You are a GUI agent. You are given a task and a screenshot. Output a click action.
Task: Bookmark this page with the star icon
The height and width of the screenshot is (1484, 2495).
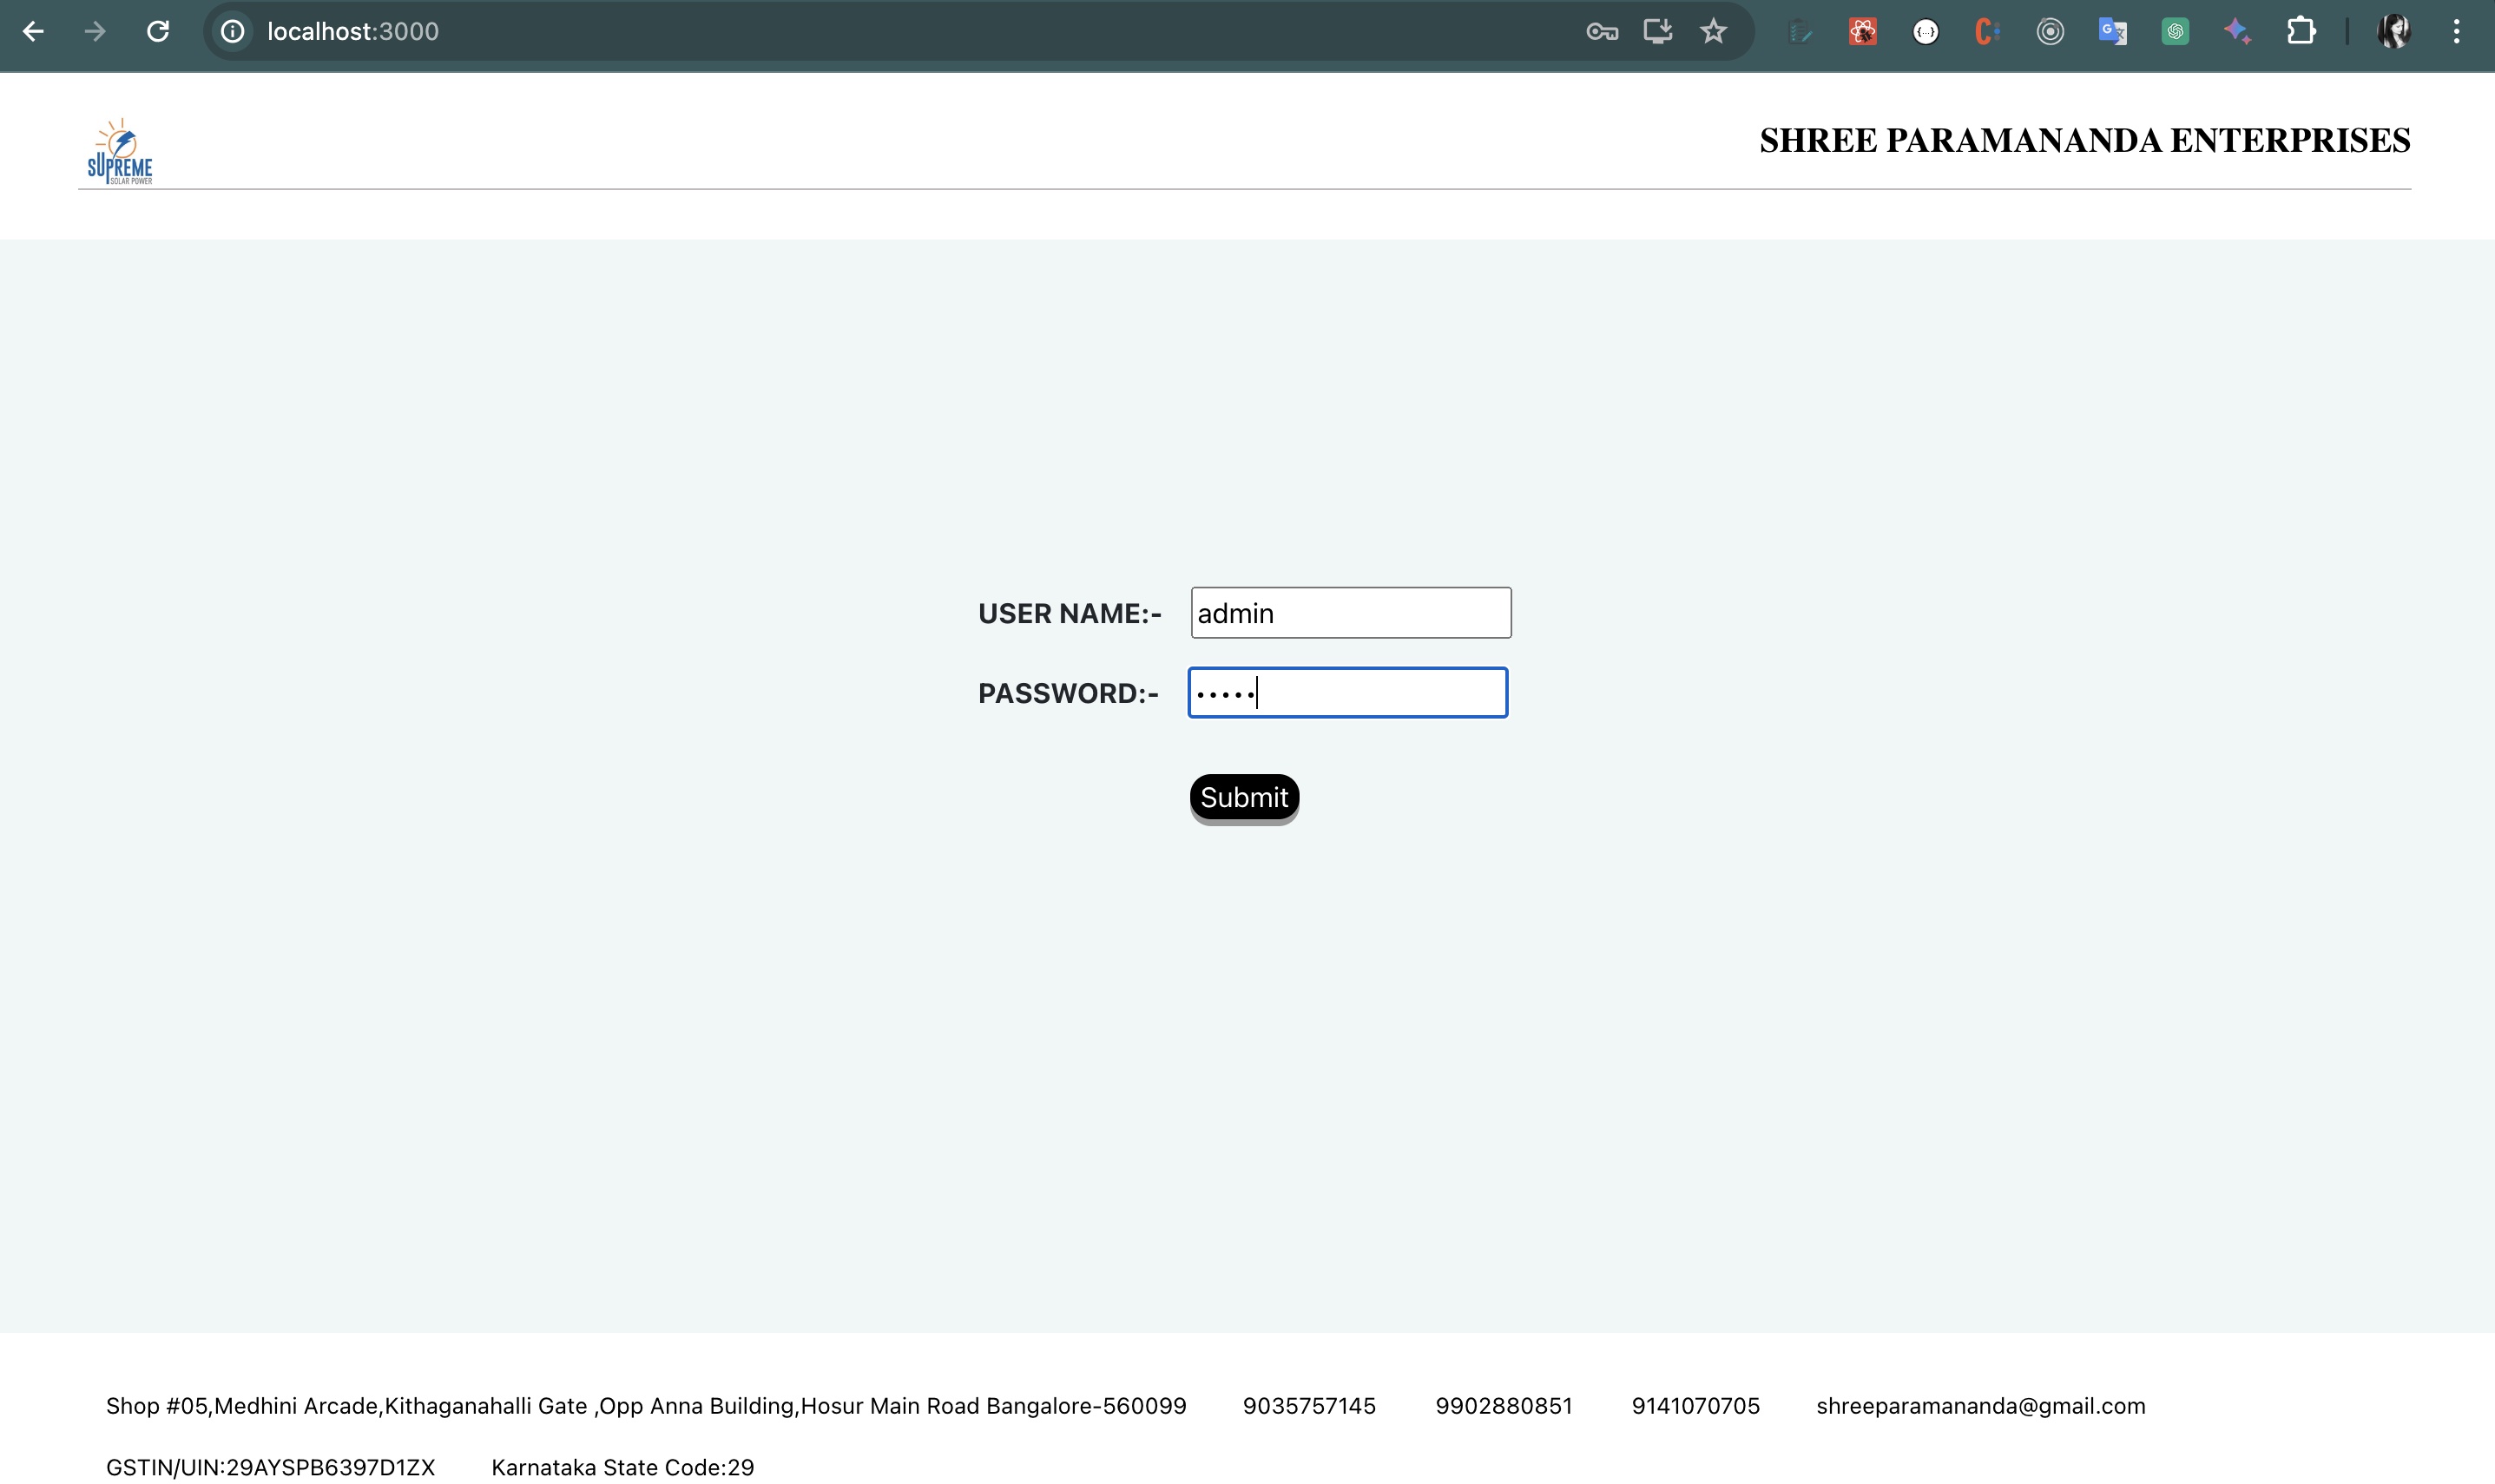click(x=1713, y=32)
